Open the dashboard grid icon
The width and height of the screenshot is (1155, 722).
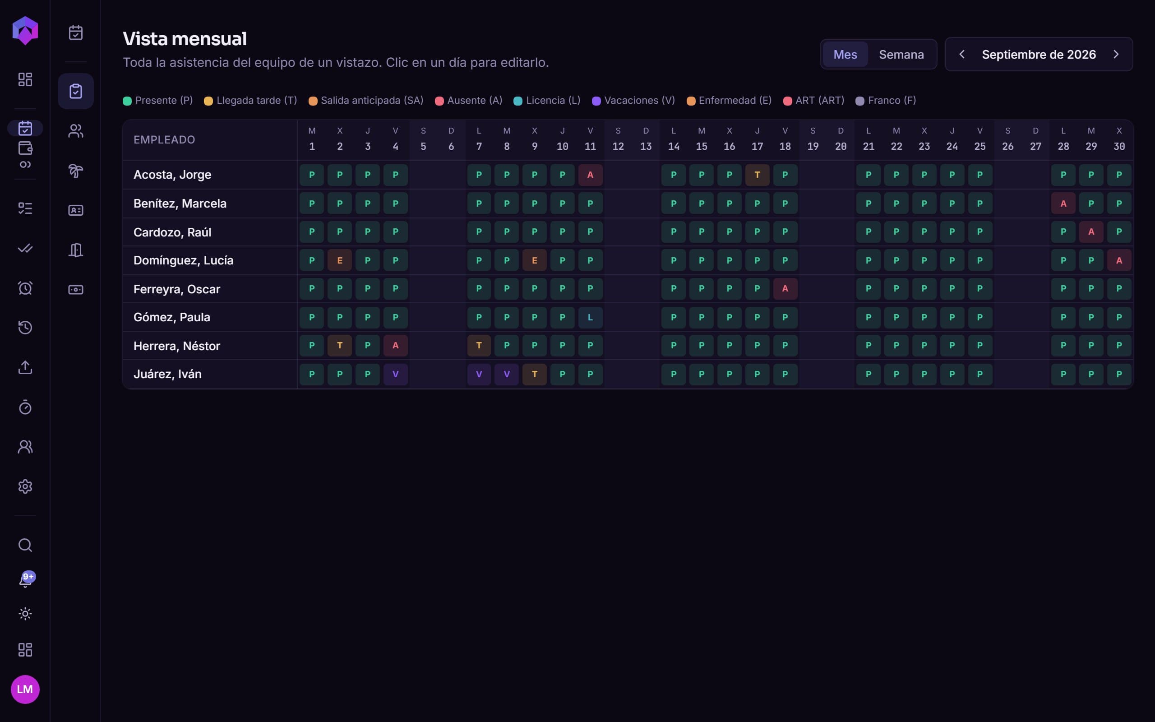(25, 79)
